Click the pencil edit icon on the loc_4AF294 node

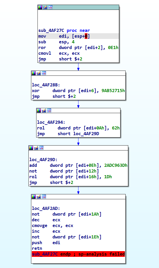coord(44,111)
